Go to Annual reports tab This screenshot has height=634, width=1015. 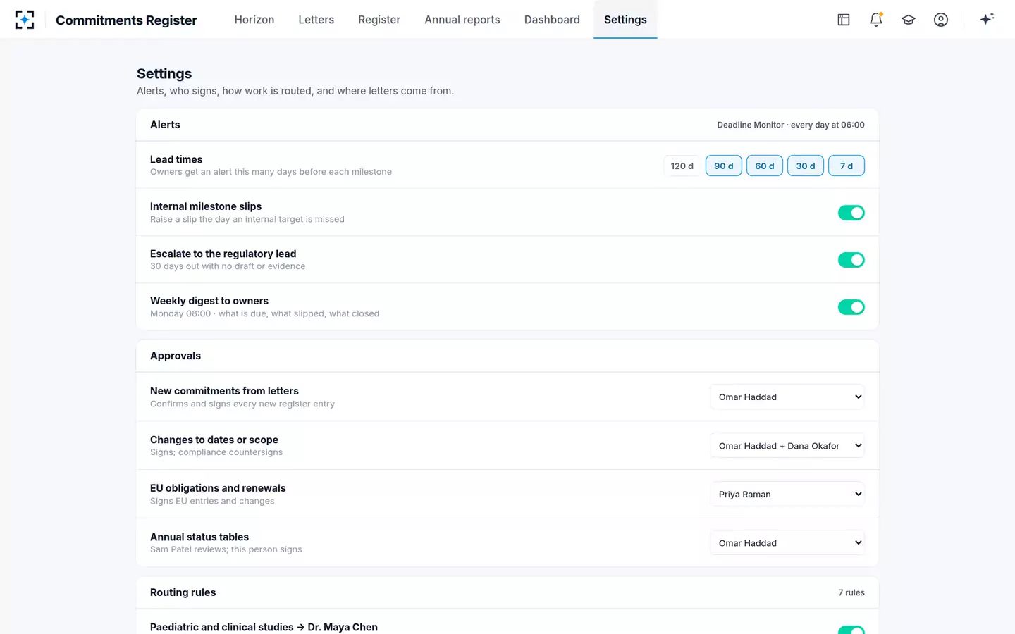coord(462,20)
